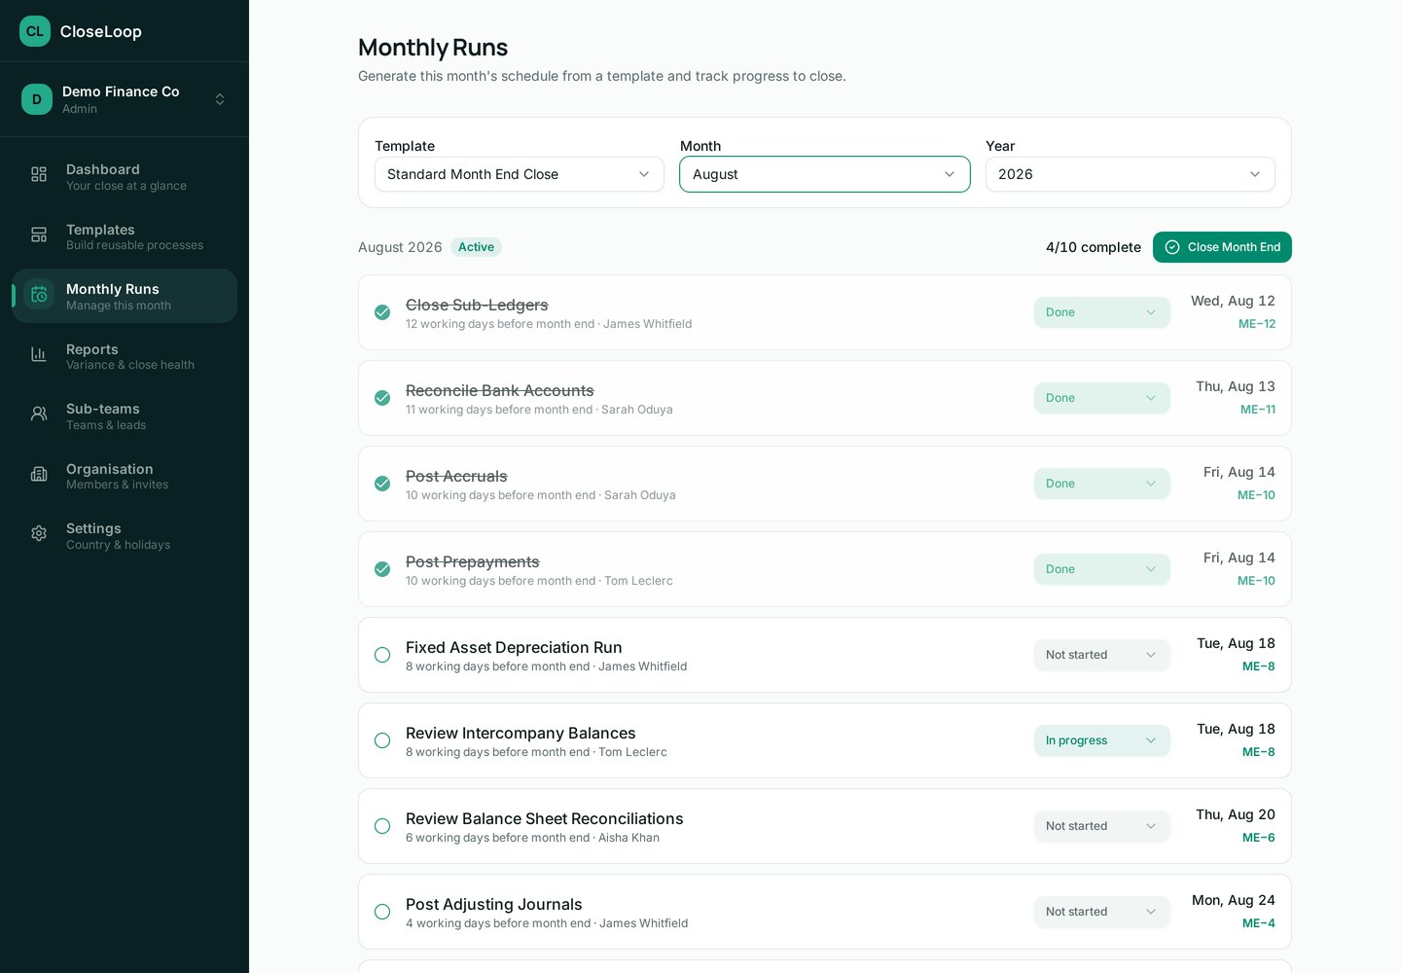Click the Sub-teams people icon
The width and height of the screenshot is (1401, 973).
pos(39,414)
